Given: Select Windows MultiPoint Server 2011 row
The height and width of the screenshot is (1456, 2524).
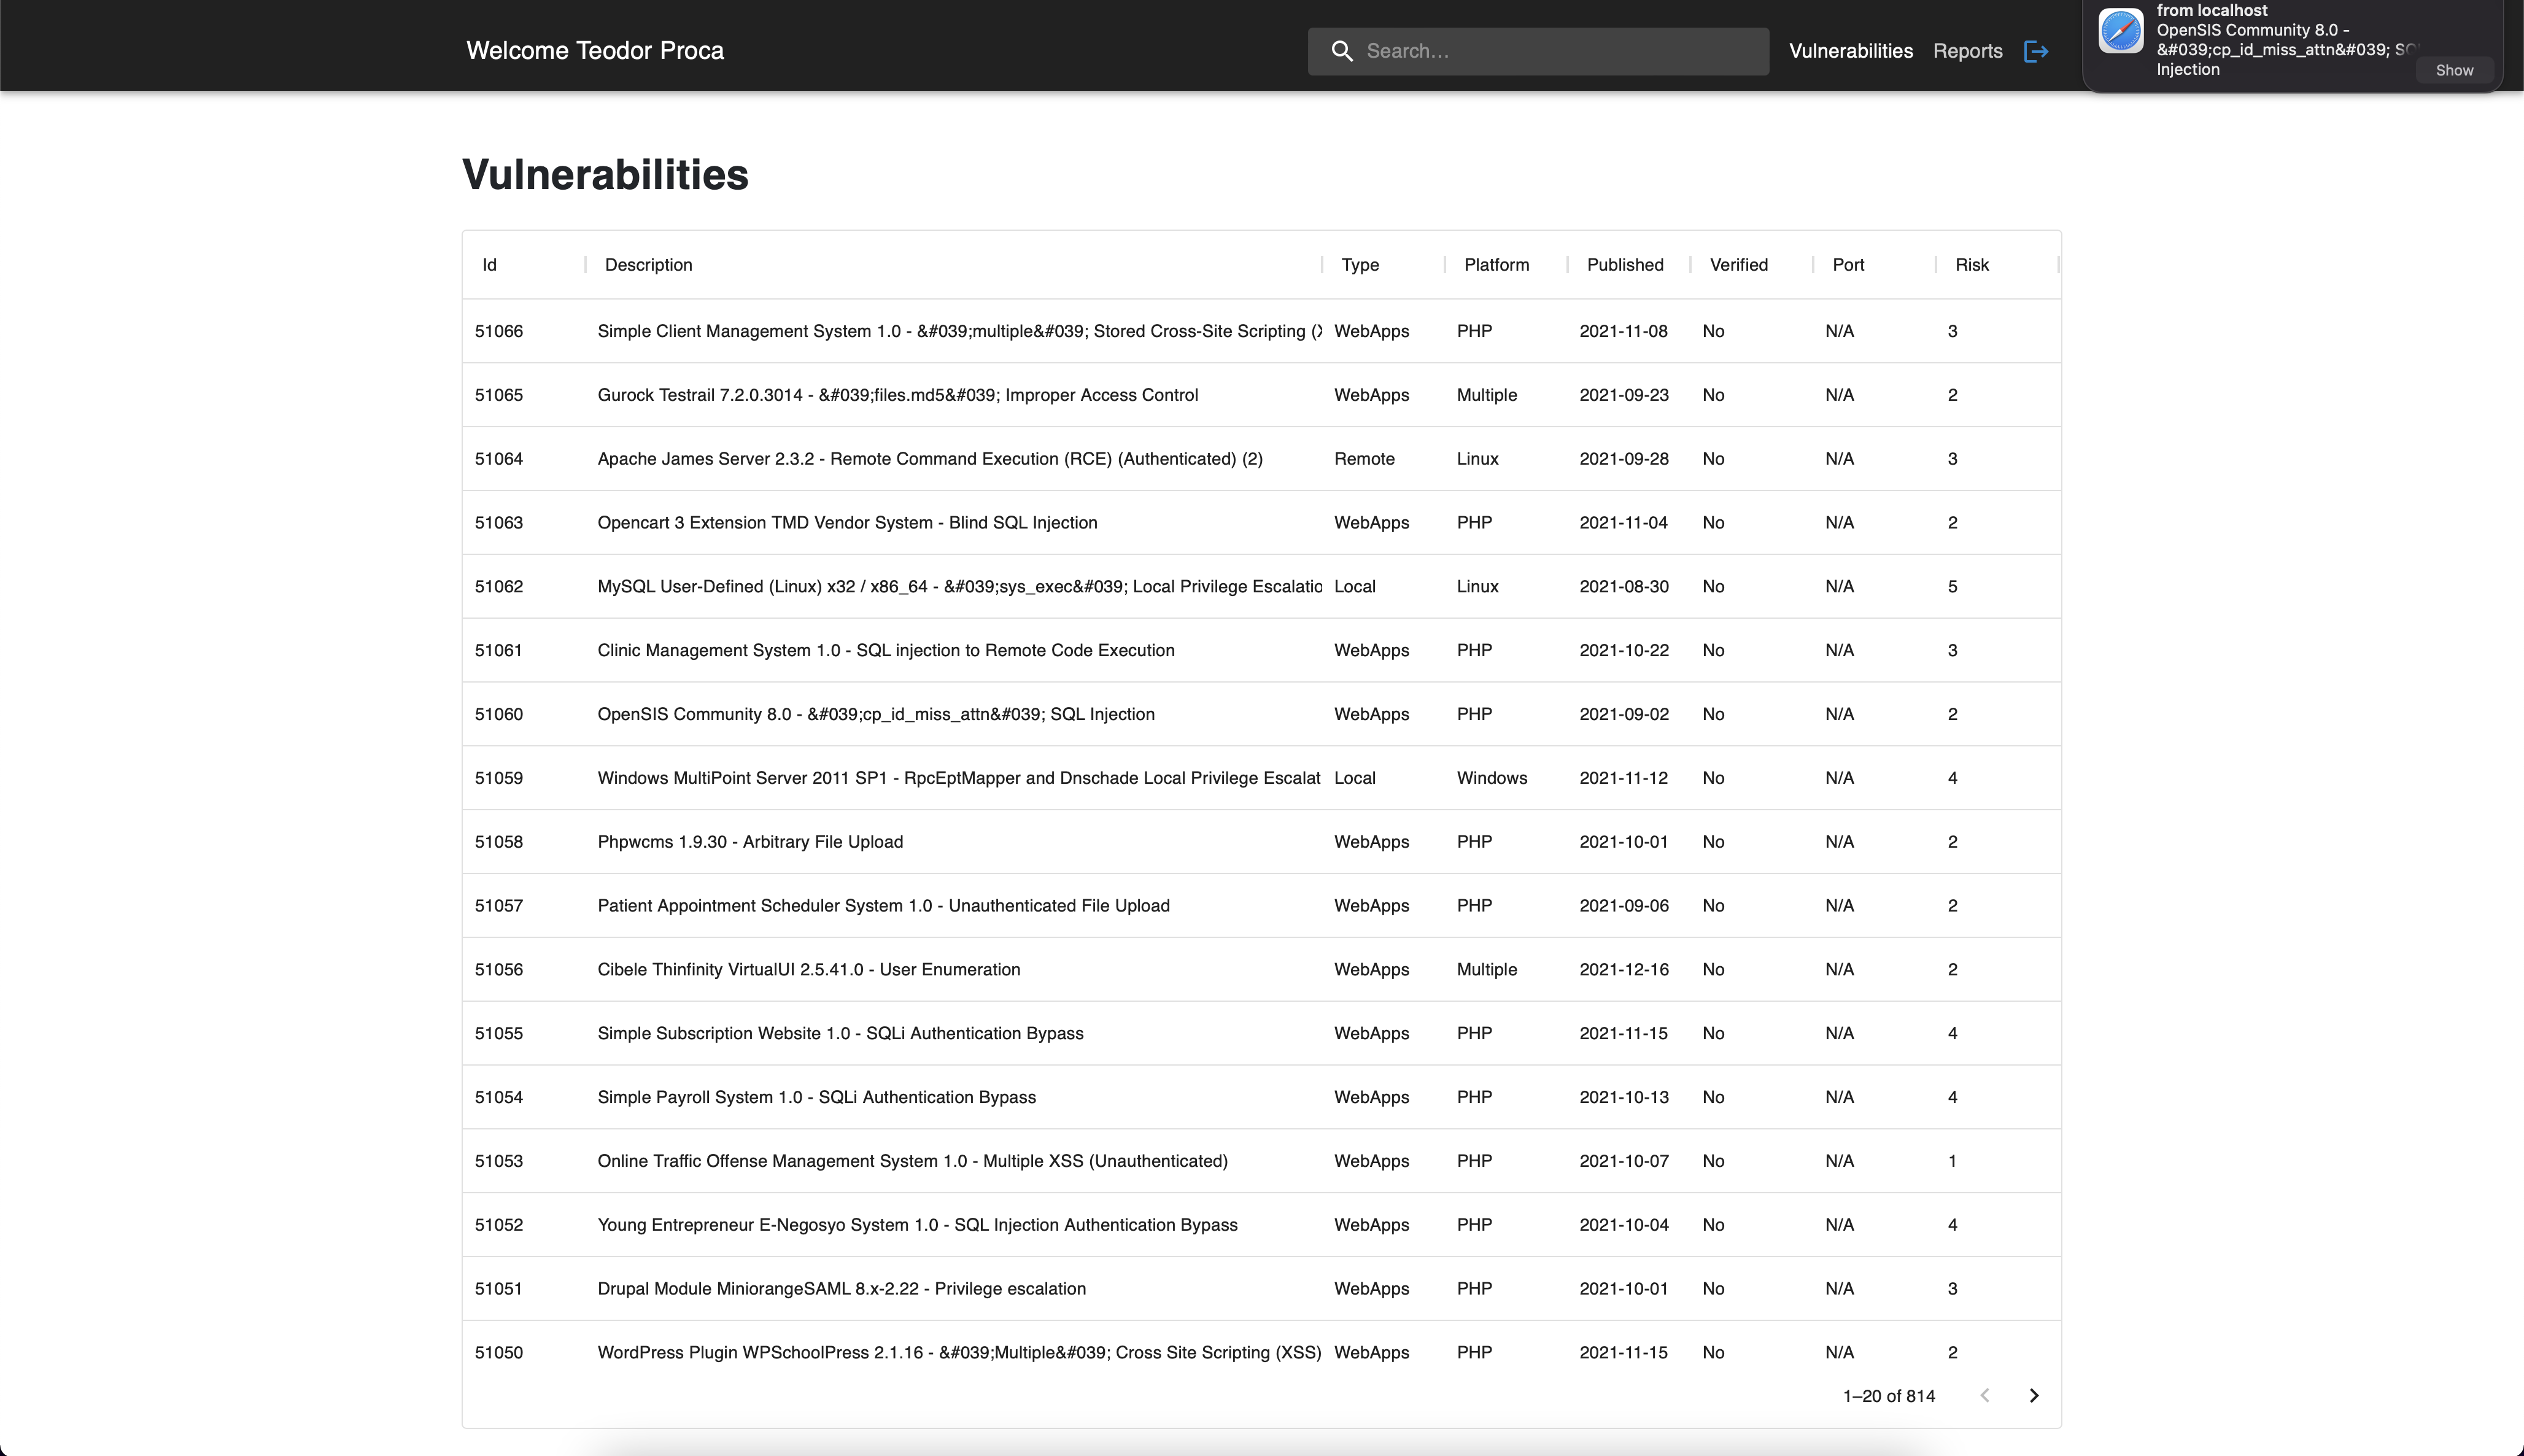Looking at the screenshot, I should [1261, 778].
